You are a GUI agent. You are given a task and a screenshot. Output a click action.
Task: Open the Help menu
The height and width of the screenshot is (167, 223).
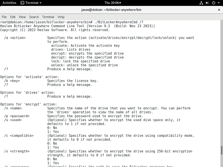click(61, 17)
